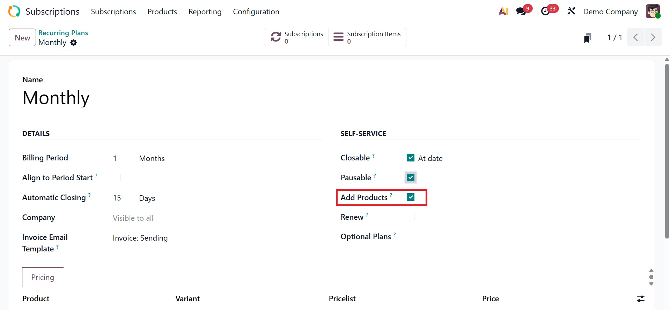Go back to Recurring Plans breadcrumb

[63, 33]
